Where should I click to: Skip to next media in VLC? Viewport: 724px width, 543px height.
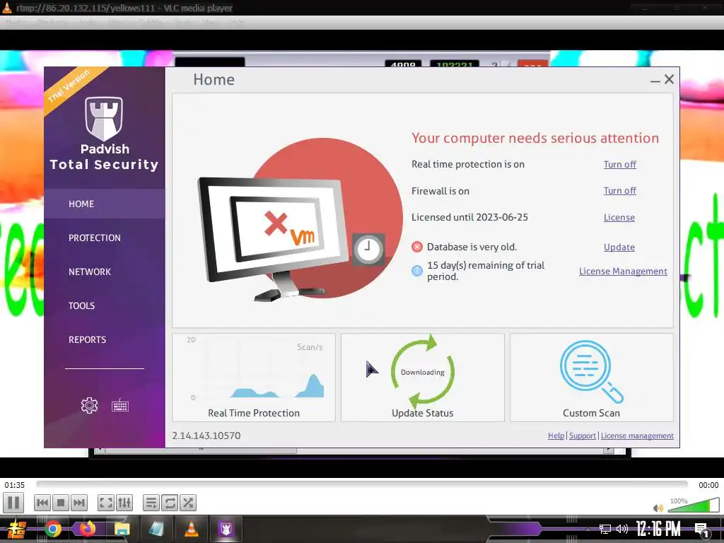[x=79, y=503]
